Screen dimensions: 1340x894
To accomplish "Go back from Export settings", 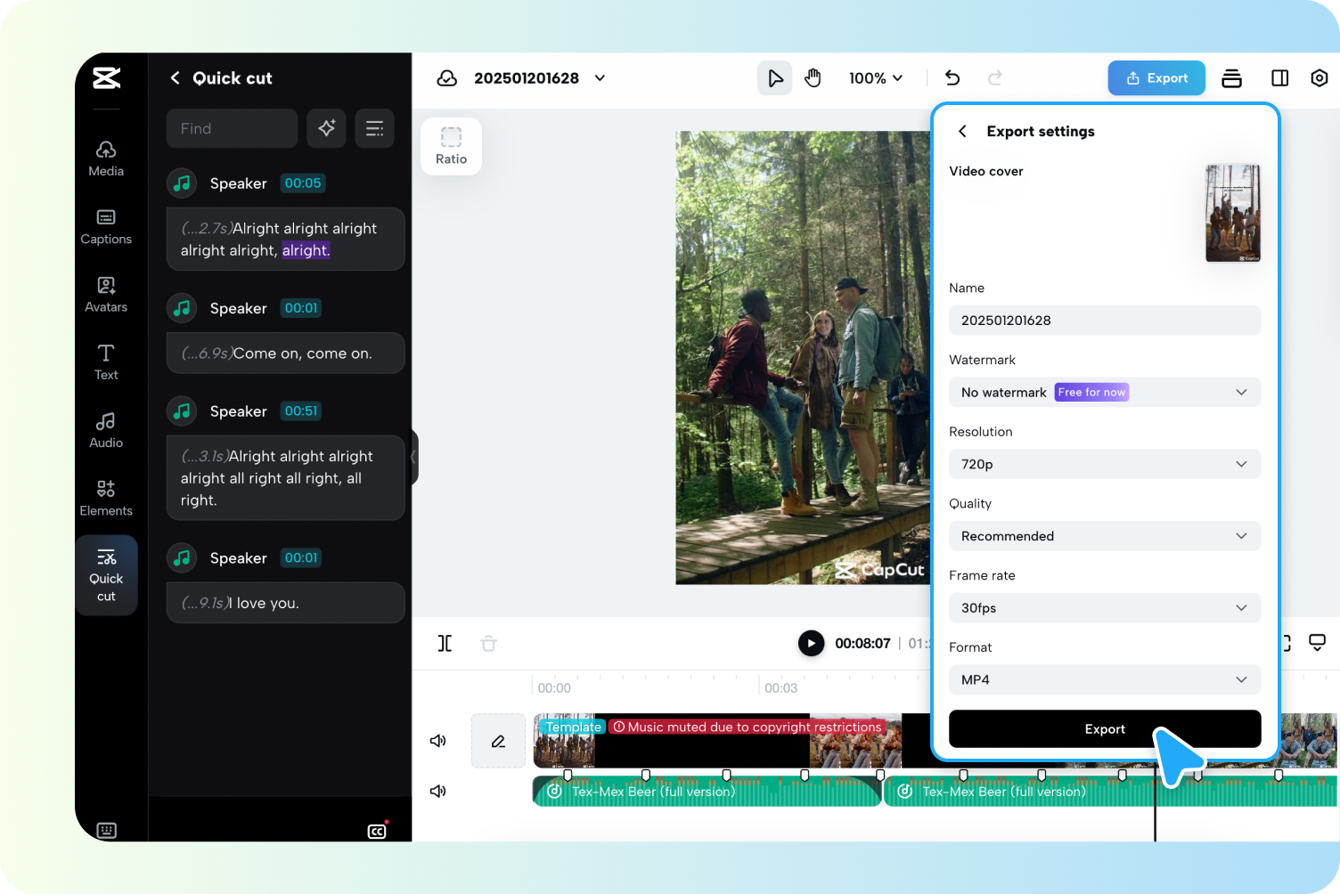I will [x=962, y=132].
